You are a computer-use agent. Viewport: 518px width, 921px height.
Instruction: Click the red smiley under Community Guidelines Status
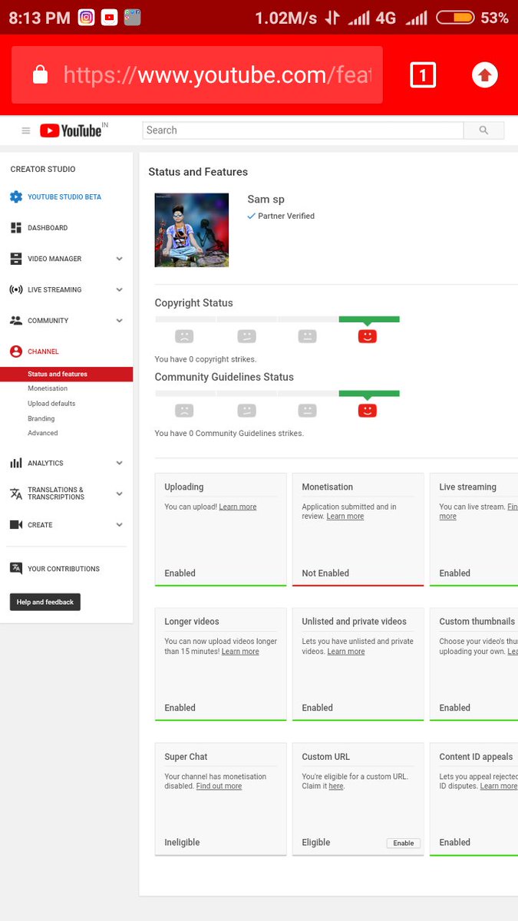[368, 411]
